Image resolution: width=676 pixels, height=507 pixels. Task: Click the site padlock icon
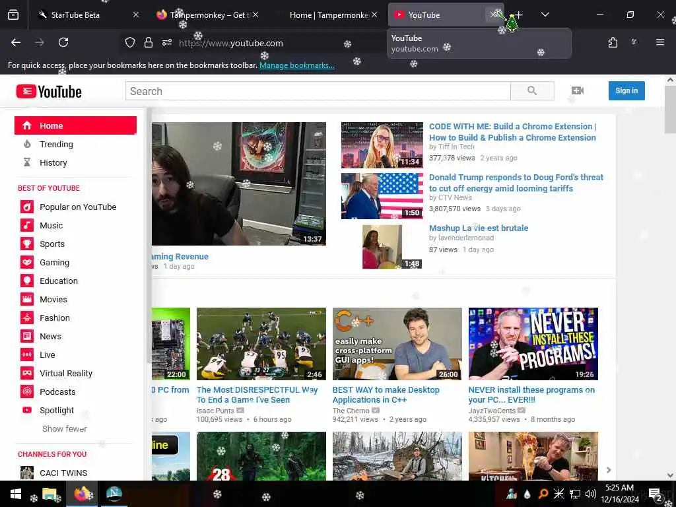click(149, 42)
